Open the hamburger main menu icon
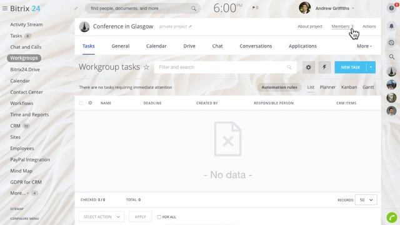The height and width of the screenshot is (225, 400). pos(5,8)
